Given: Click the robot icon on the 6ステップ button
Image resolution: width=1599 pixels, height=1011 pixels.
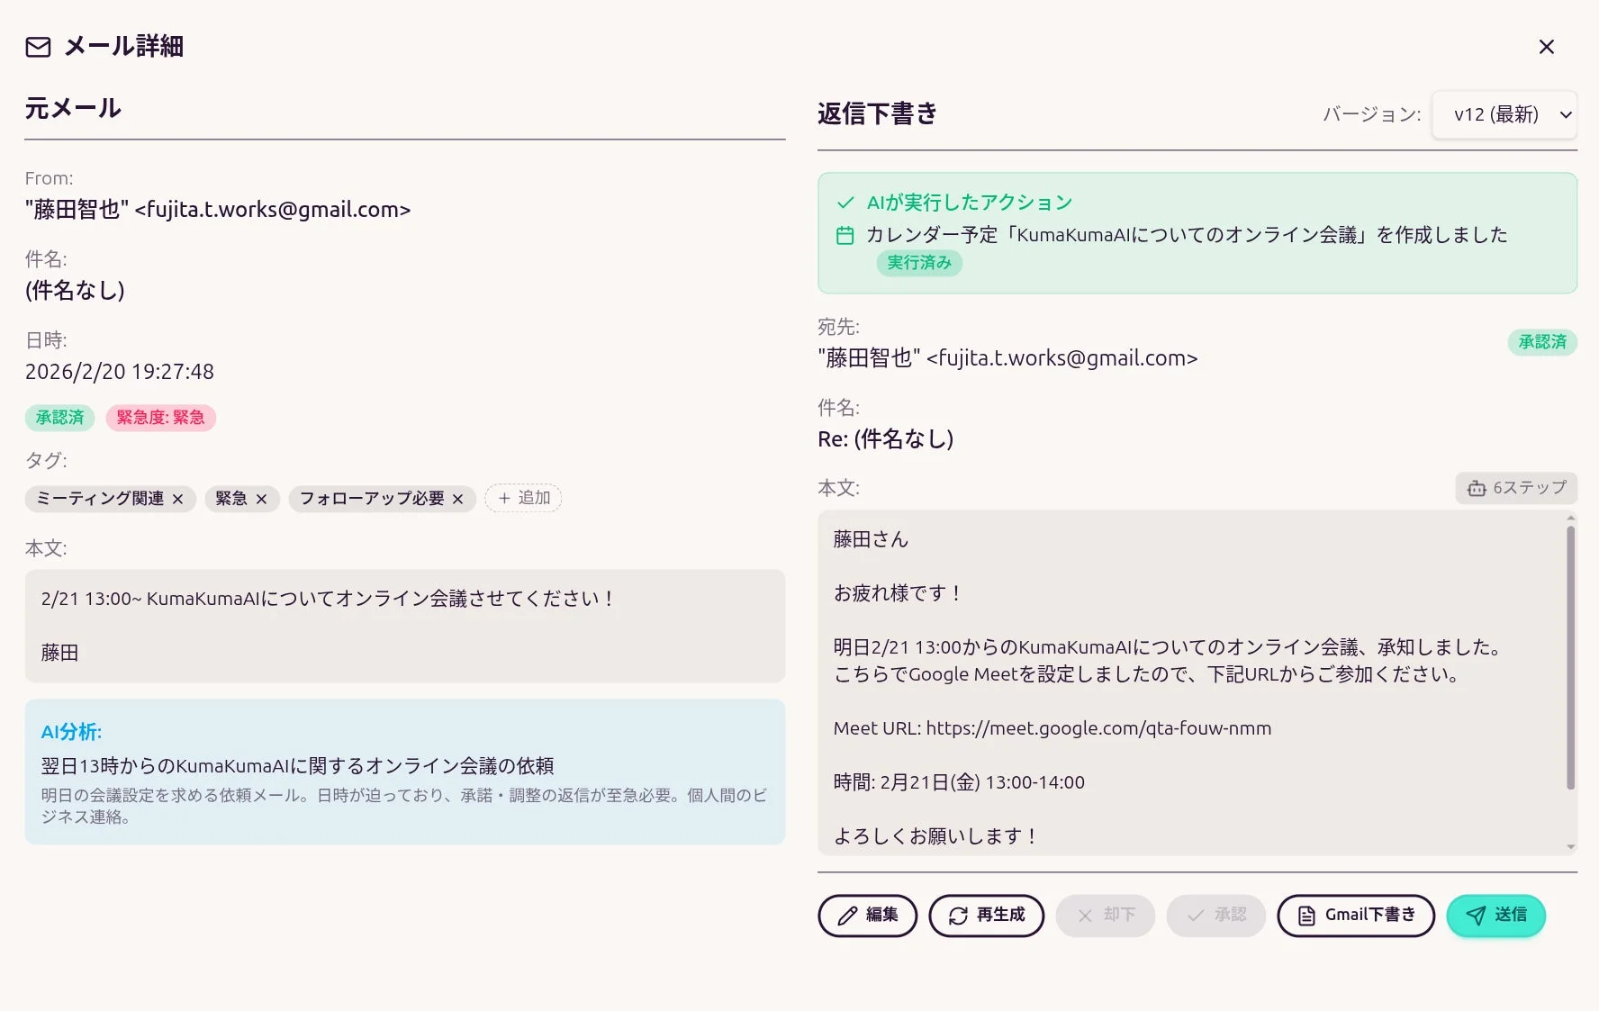Looking at the screenshot, I should tap(1476, 488).
